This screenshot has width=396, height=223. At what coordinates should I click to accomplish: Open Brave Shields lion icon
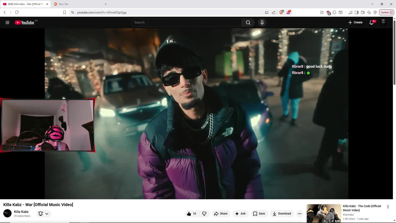281,12
